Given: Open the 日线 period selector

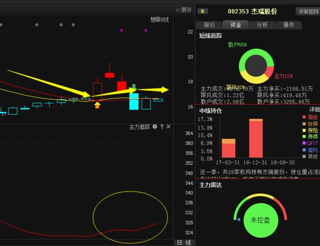Looking at the screenshot, I should point(184,242).
